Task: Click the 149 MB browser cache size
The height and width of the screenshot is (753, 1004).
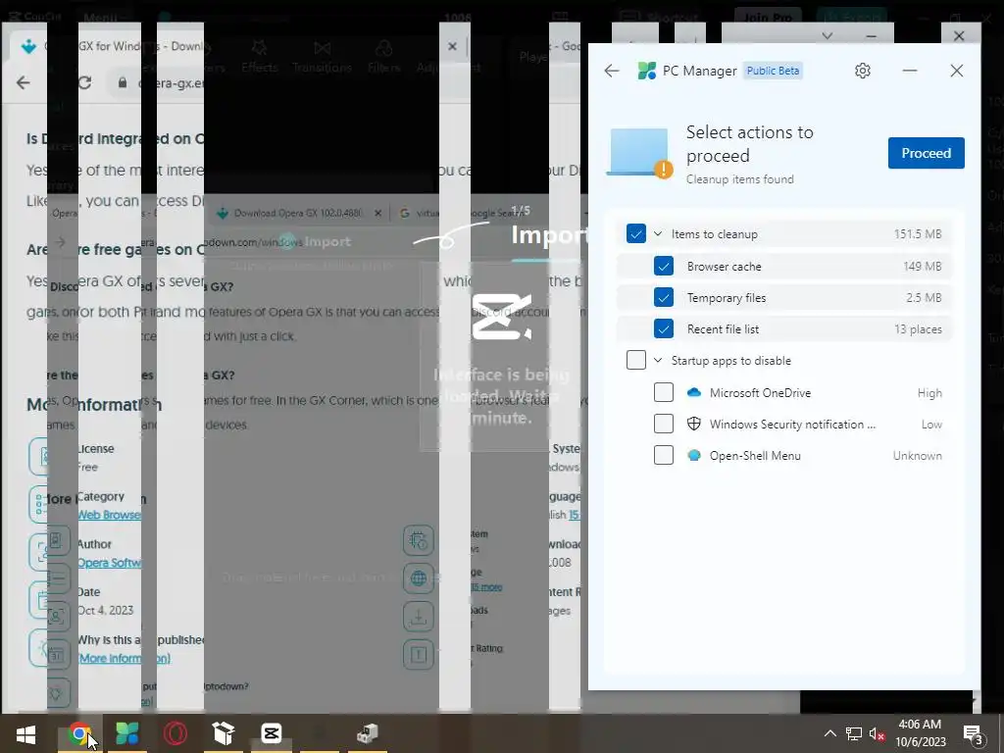Action: 922,266
